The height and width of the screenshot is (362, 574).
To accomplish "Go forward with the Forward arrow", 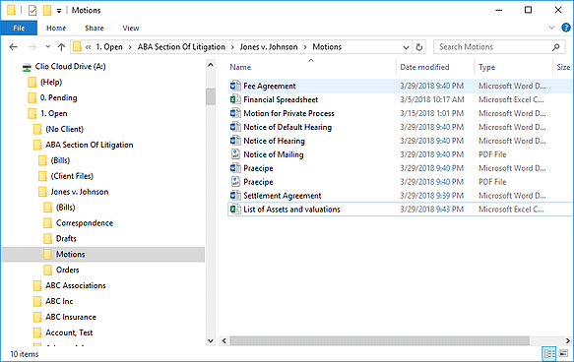I will [32, 47].
